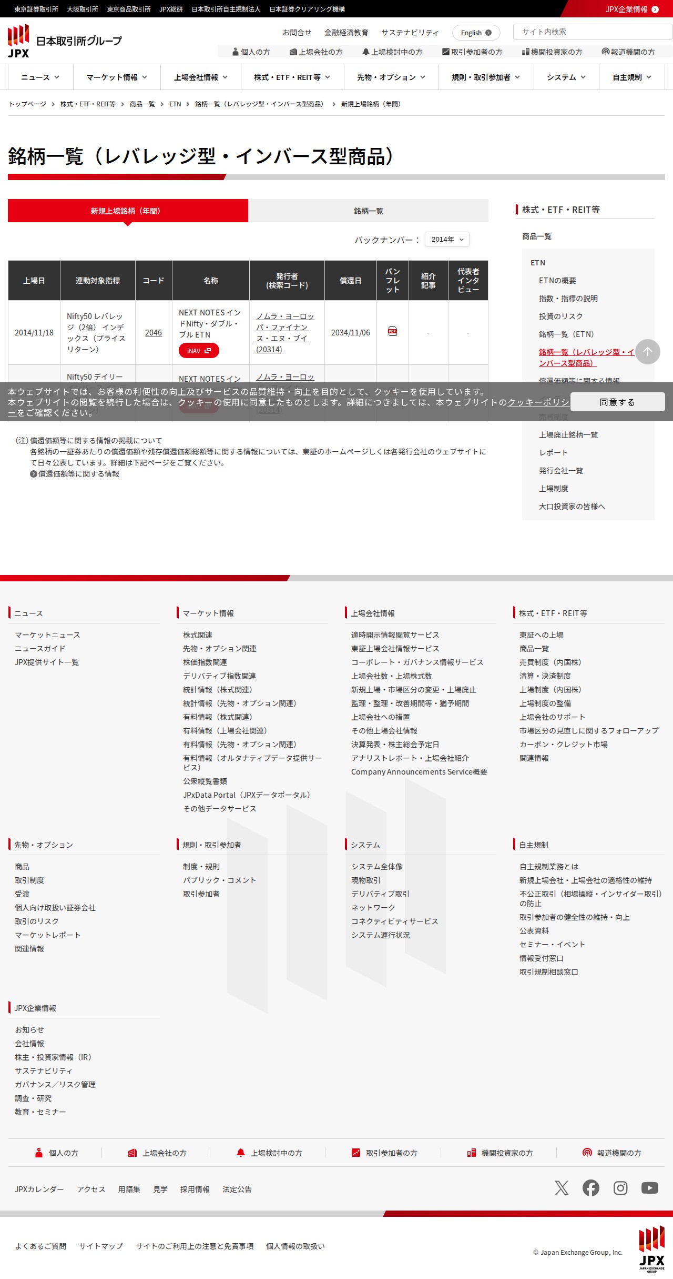This screenshot has height=1279, width=673.
Task: Click the person icon beside footer 個人の方
Action: [39, 1153]
